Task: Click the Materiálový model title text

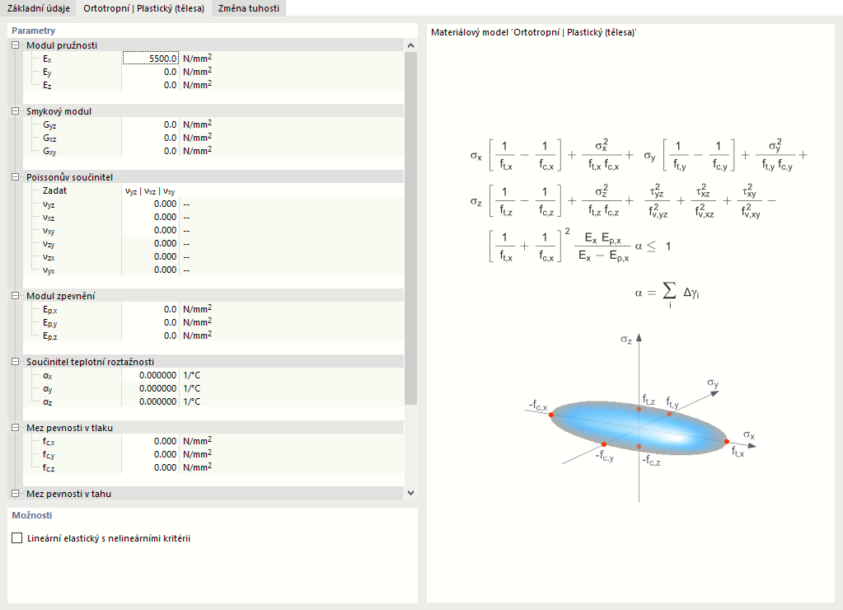Action: [534, 32]
